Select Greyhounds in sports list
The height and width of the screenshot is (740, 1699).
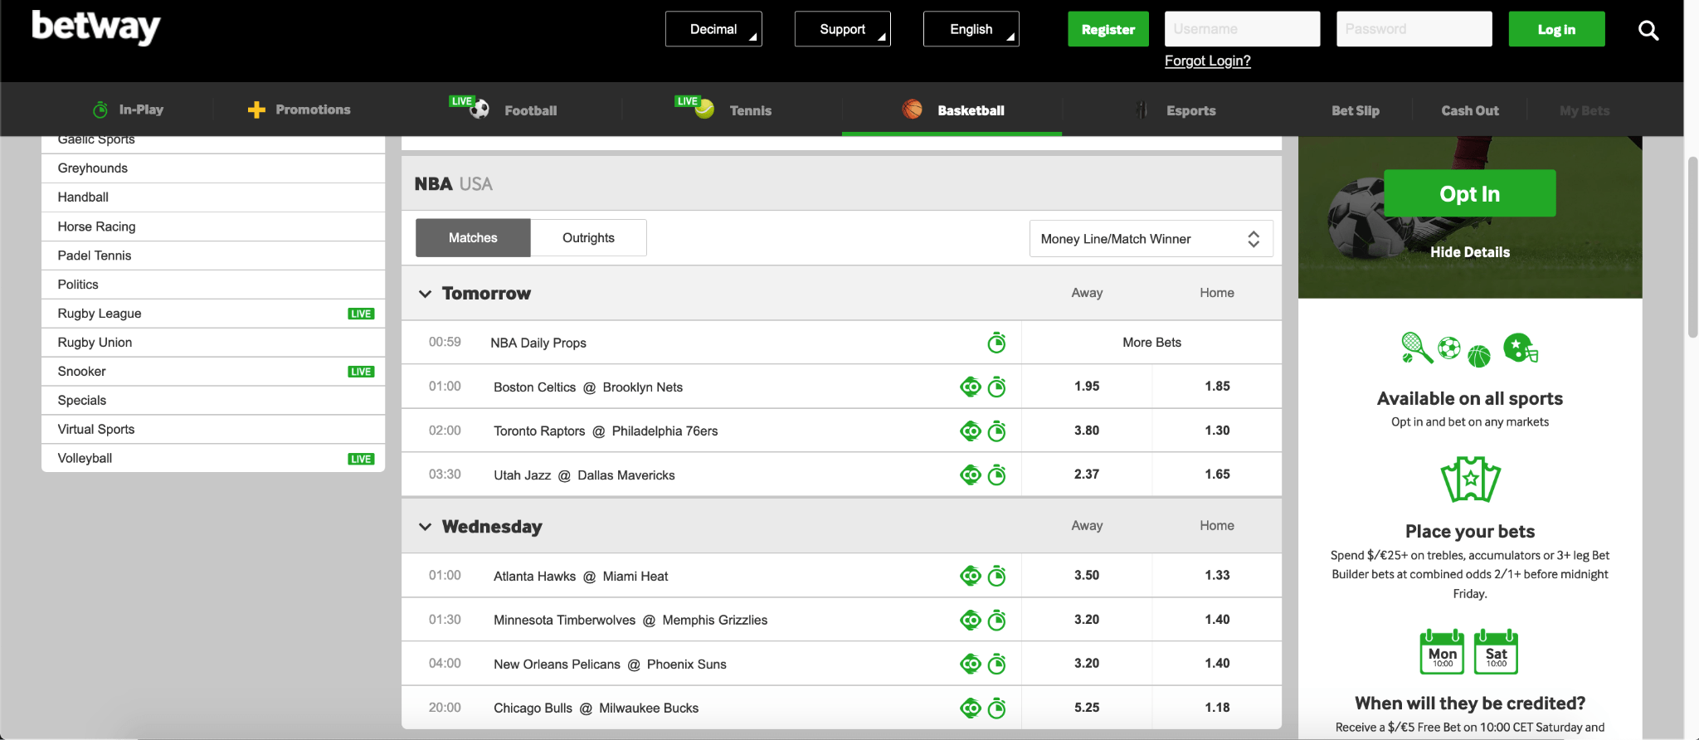click(x=213, y=168)
